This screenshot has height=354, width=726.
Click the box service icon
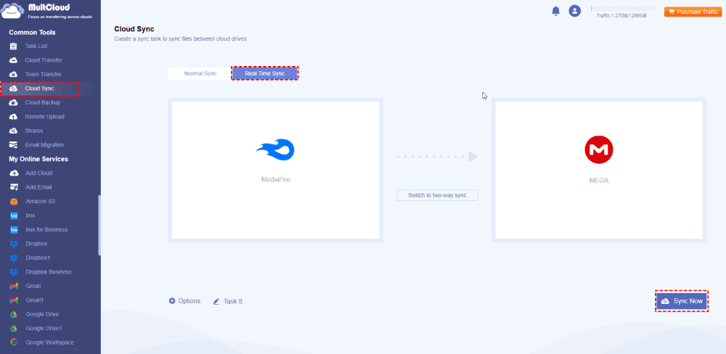pos(14,215)
